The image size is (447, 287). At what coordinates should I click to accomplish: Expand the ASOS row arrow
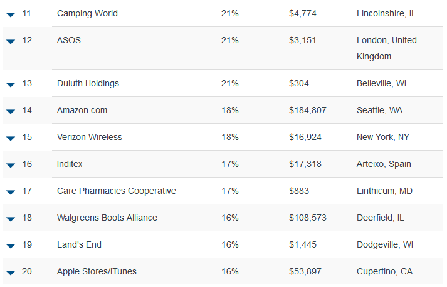(x=11, y=41)
